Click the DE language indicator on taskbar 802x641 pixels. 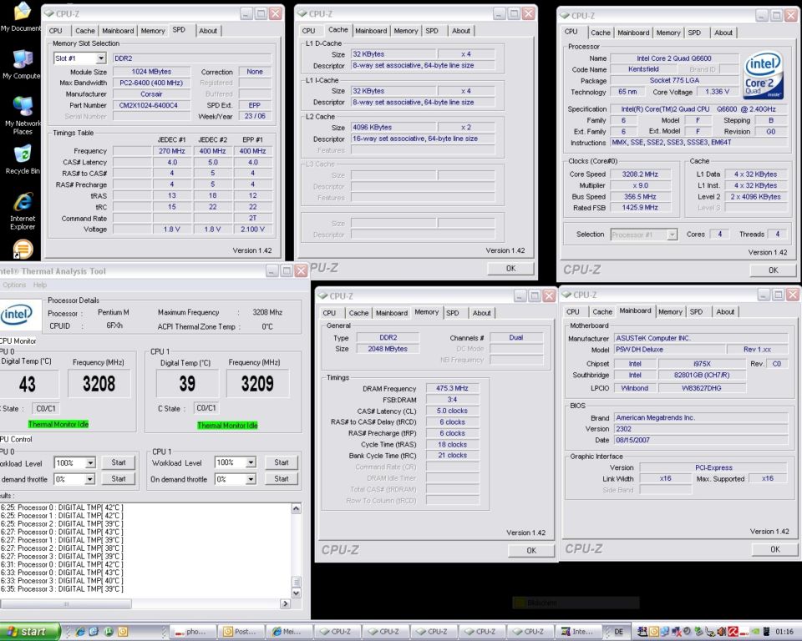pos(618,632)
